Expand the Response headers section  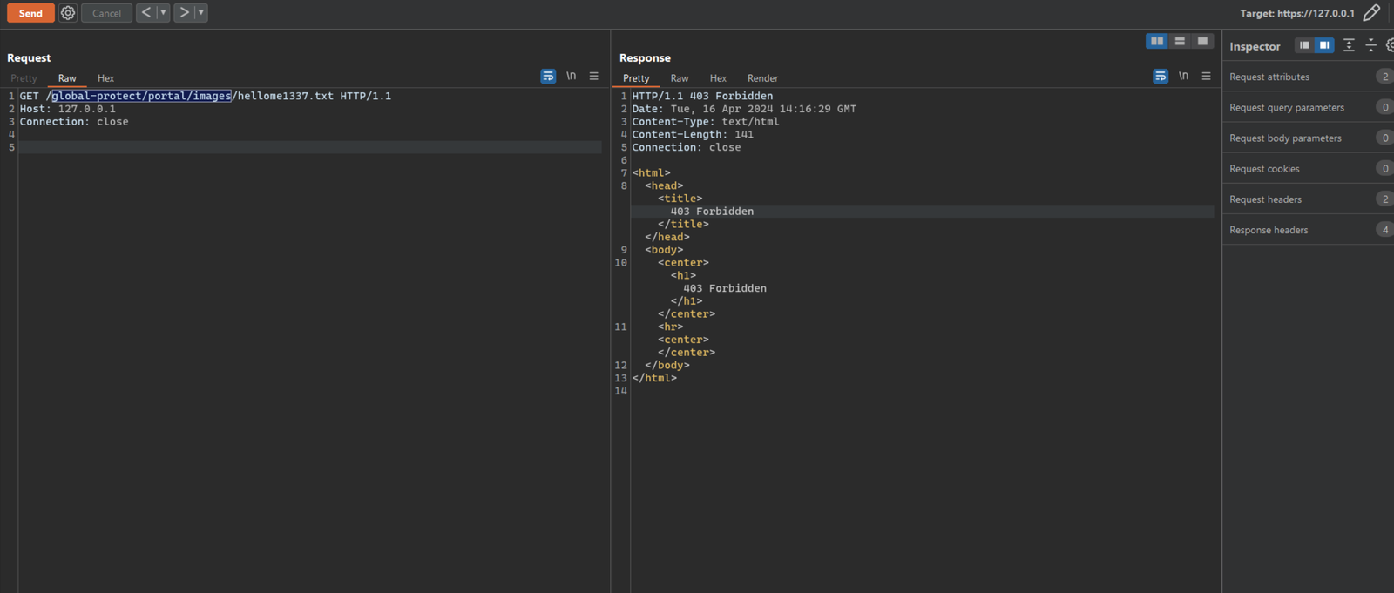click(x=1309, y=230)
